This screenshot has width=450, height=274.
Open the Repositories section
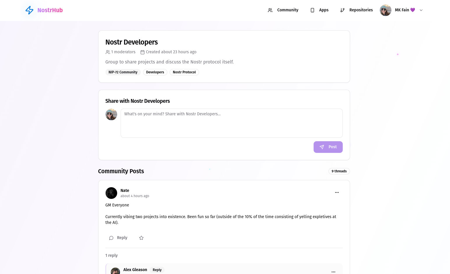point(356,10)
